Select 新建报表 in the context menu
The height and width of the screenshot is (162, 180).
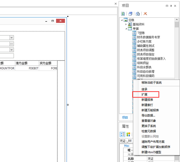click(147, 100)
